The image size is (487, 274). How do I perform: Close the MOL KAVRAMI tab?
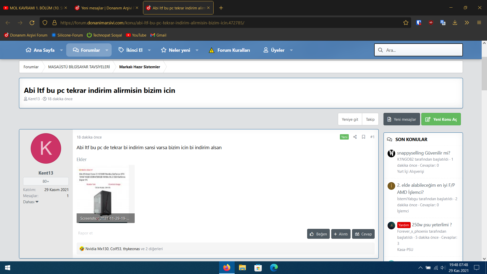pos(66,8)
